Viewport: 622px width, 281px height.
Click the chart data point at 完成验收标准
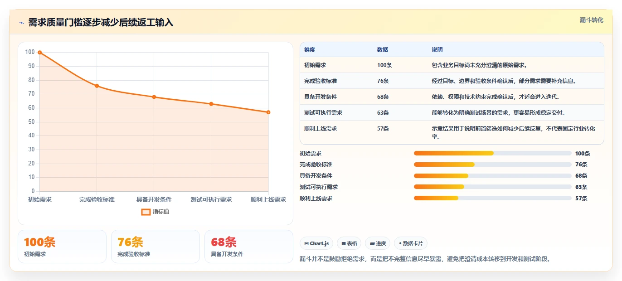tap(97, 86)
